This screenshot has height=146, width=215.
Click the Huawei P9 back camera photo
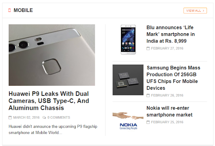[x=52, y=55]
